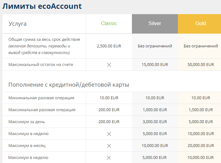Click the X mark in the bottom table row
The image size is (221, 163).
(x=109, y=158)
